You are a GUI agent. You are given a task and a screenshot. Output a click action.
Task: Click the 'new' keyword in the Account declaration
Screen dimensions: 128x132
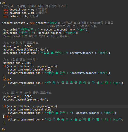(32, 23)
